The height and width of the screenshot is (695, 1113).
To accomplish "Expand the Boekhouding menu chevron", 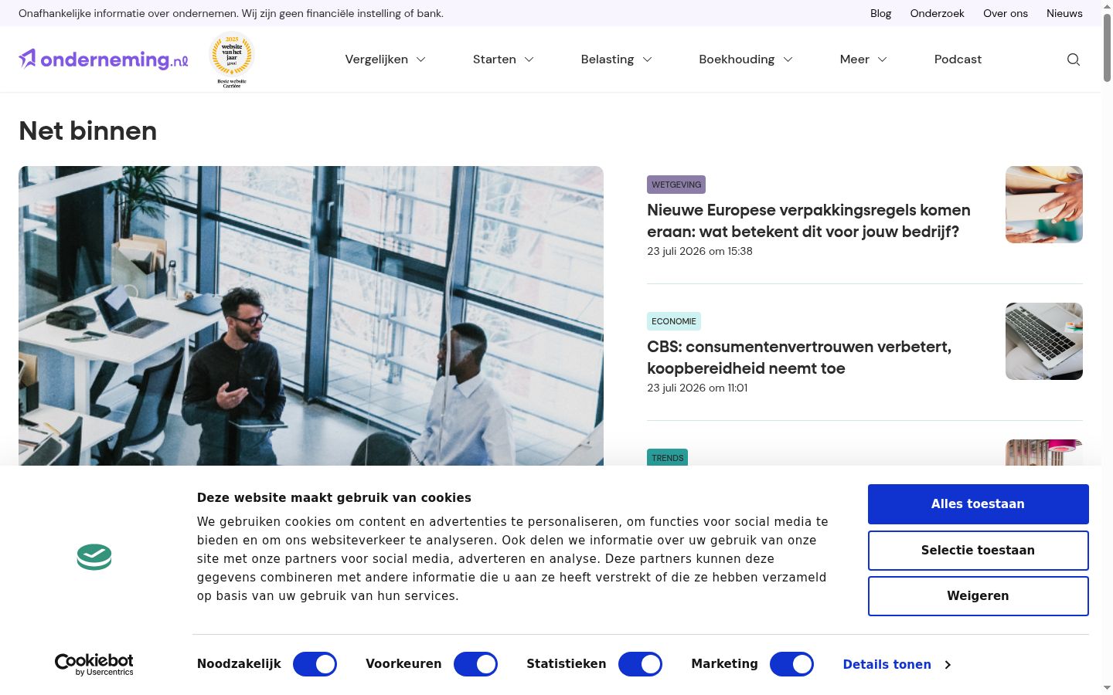I will (788, 59).
